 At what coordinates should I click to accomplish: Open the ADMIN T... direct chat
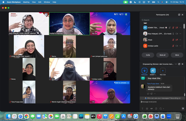(153, 72)
